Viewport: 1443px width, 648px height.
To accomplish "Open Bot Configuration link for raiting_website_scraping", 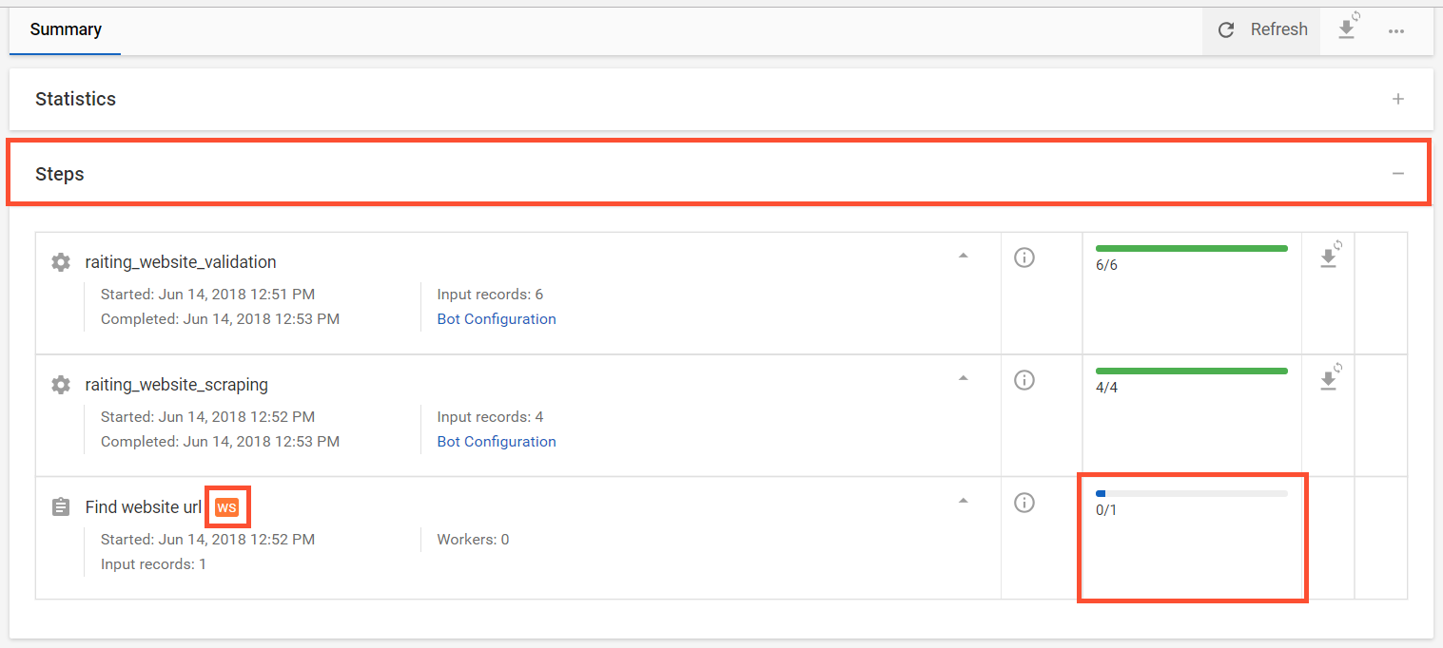I will click(497, 442).
